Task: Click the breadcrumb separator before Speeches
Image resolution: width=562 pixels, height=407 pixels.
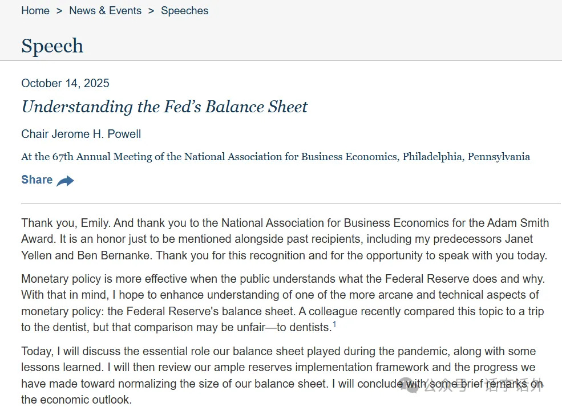Action: click(151, 11)
